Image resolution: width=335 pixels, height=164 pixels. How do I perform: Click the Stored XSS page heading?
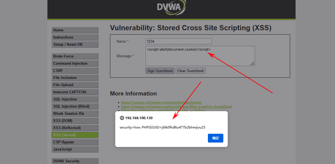point(191,28)
